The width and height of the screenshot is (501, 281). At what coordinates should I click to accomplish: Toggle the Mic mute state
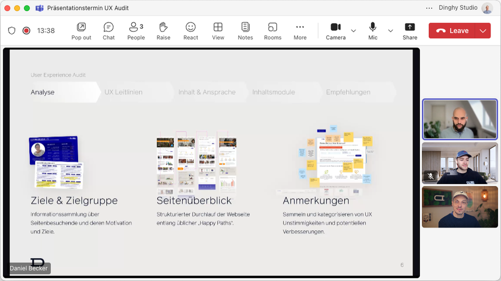373,31
